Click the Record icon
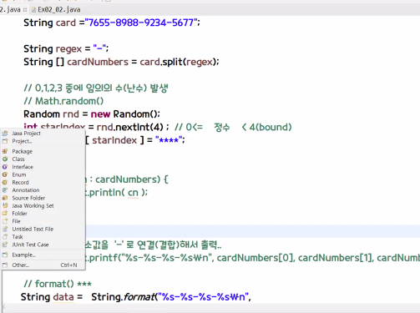The width and height of the screenshot is (420, 313). point(5,183)
